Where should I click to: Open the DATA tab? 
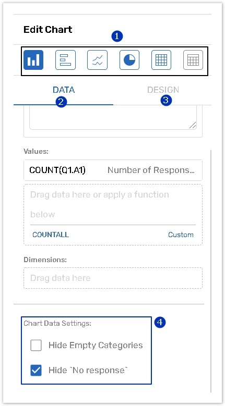[x=64, y=90]
